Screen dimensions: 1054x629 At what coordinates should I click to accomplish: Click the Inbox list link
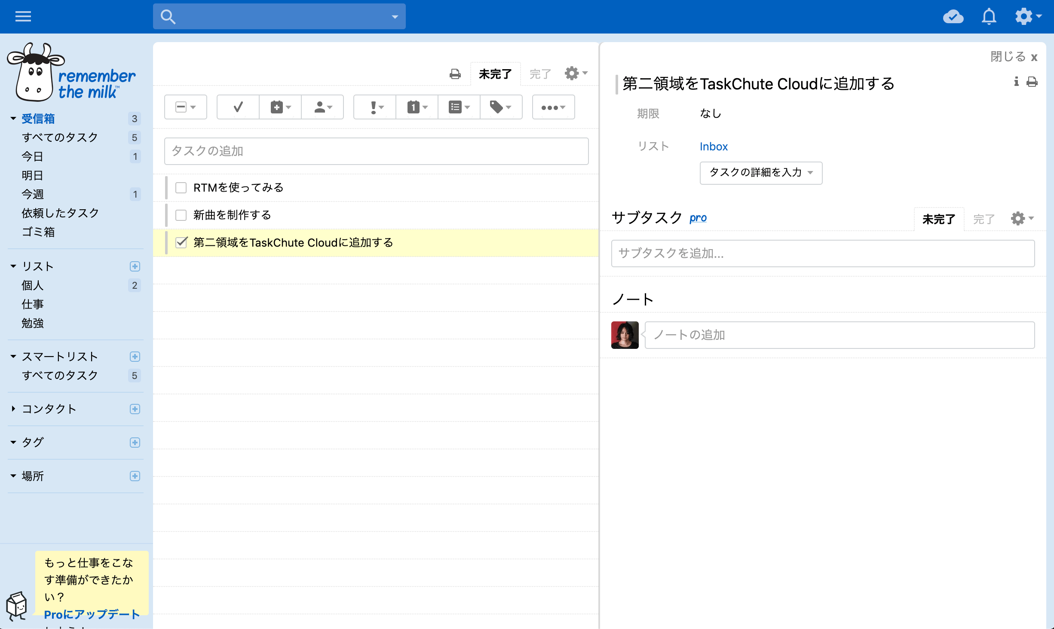[x=714, y=147]
